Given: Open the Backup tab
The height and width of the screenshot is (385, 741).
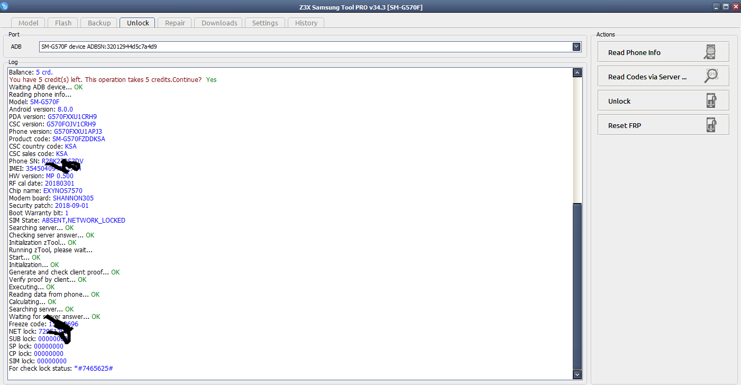Looking at the screenshot, I should click(x=99, y=23).
